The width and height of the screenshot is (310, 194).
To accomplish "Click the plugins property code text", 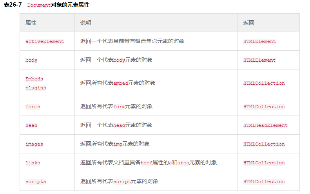I will (x=36, y=88).
